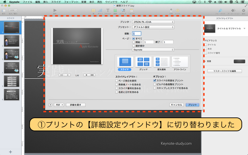
Task: Open the 100% zoom dropdown
Action: [x=13, y=10]
